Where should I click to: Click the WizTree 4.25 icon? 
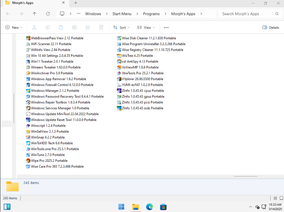(119, 56)
